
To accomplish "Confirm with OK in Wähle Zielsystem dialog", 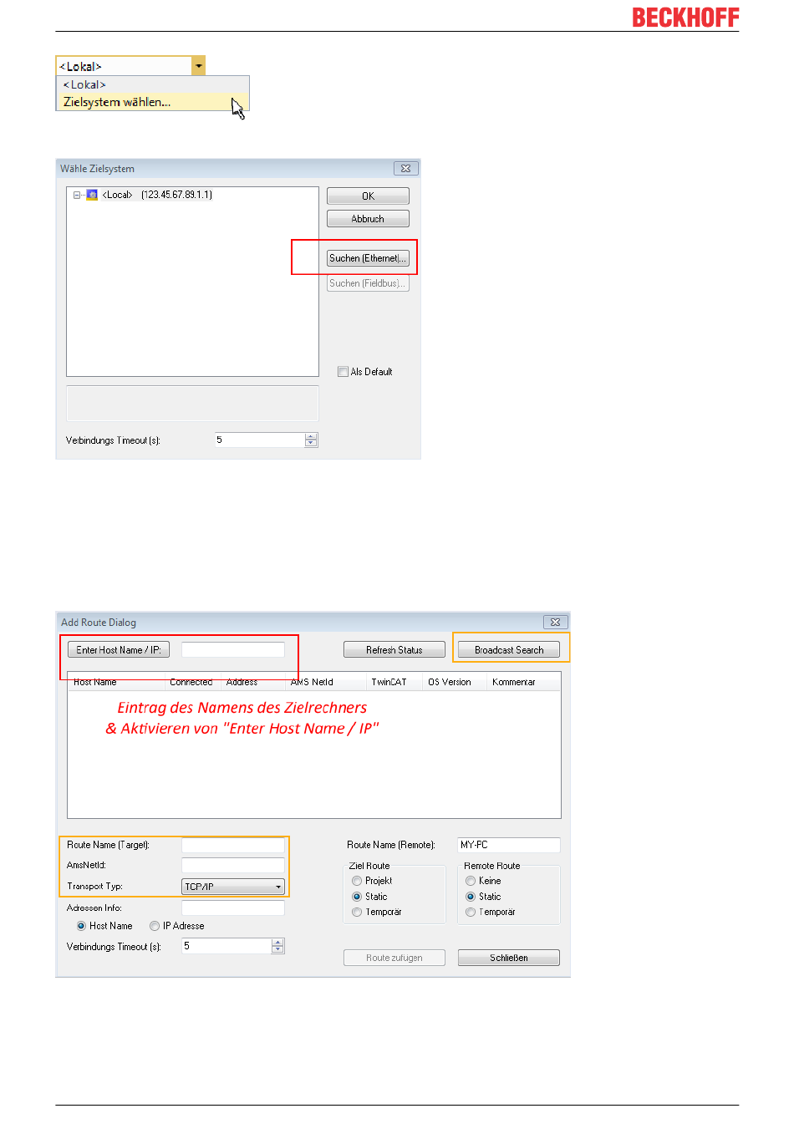I will click(368, 196).
